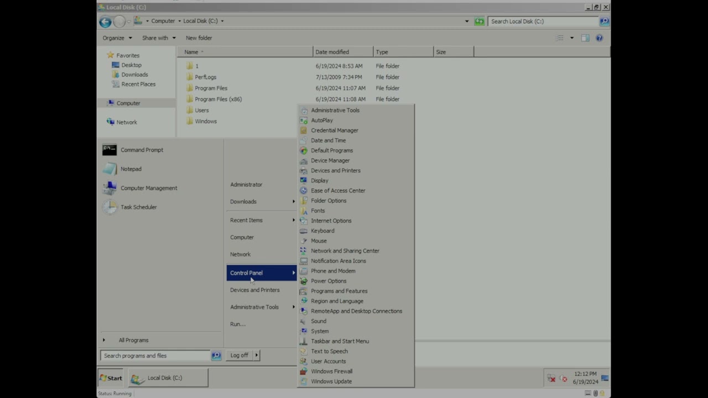Viewport: 708px width, 398px height.
Task: Click the Windows Update icon
Action: [x=304, y=381]
